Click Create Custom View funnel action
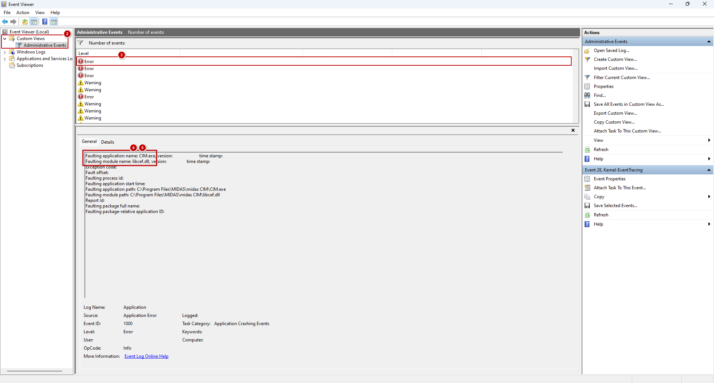Viewport: 714px width, 383px height. (615, 59)
